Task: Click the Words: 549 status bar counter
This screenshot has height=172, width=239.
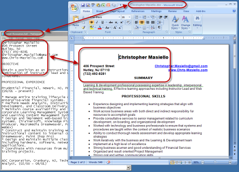Action: point(96,162)
